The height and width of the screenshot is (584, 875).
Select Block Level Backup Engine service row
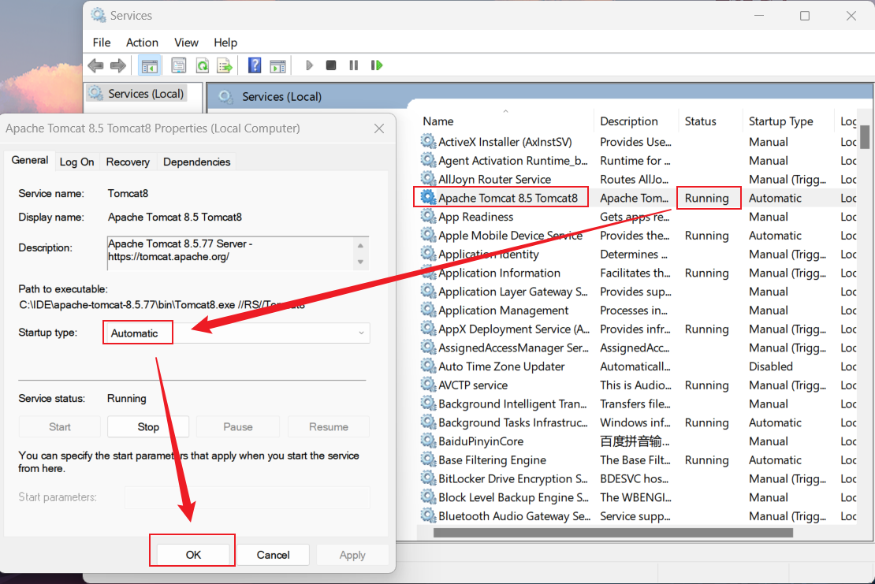(x=639, y=497)
